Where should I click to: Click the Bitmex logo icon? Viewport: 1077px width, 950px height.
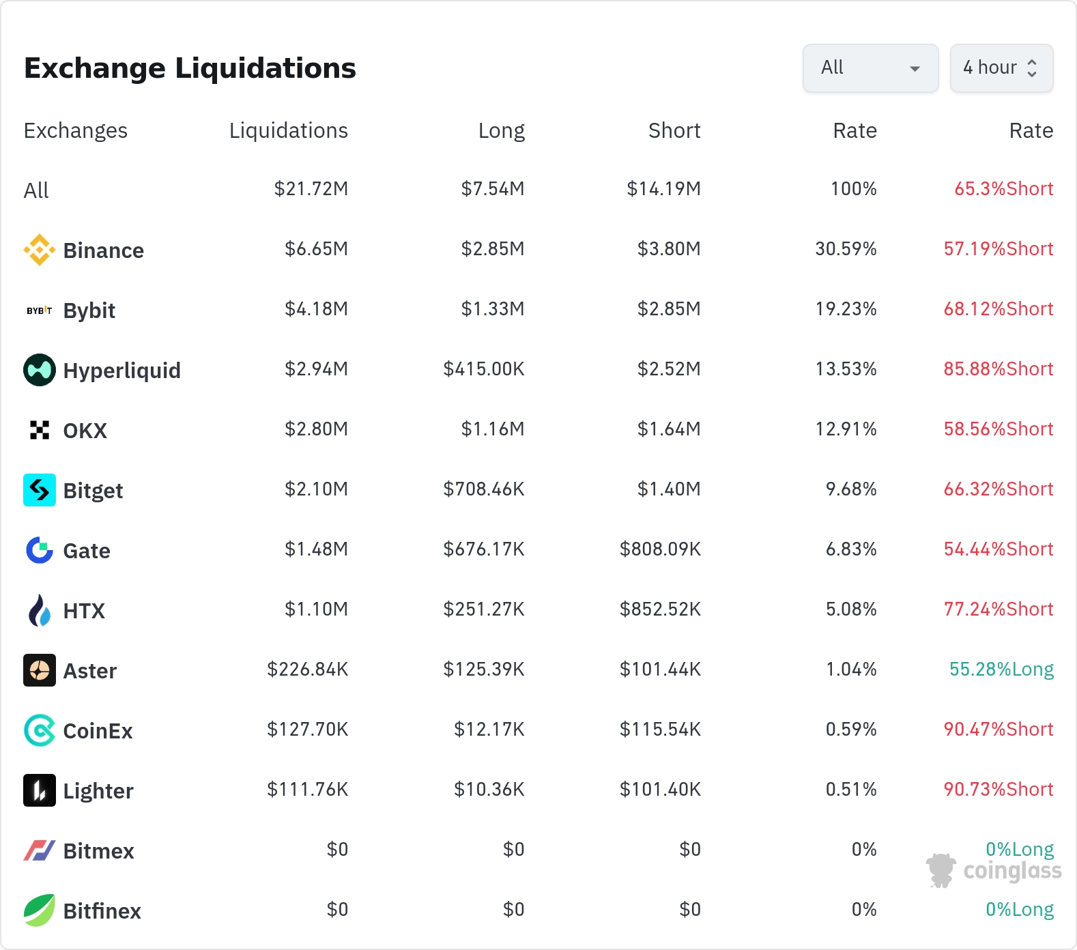tap(39, 850)
